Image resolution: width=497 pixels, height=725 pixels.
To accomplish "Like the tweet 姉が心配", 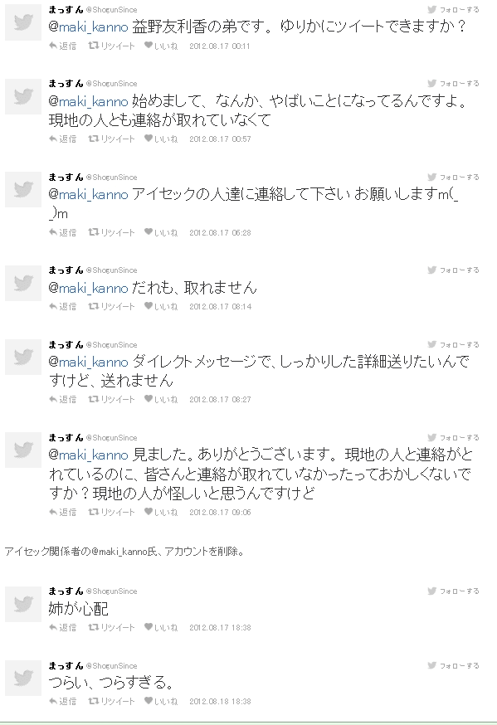I will tap(161, 627).
